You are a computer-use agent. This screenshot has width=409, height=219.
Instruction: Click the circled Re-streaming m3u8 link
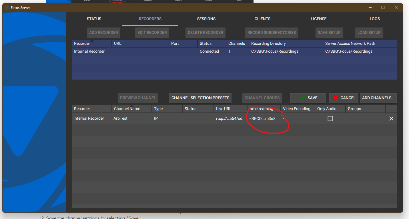262,118
